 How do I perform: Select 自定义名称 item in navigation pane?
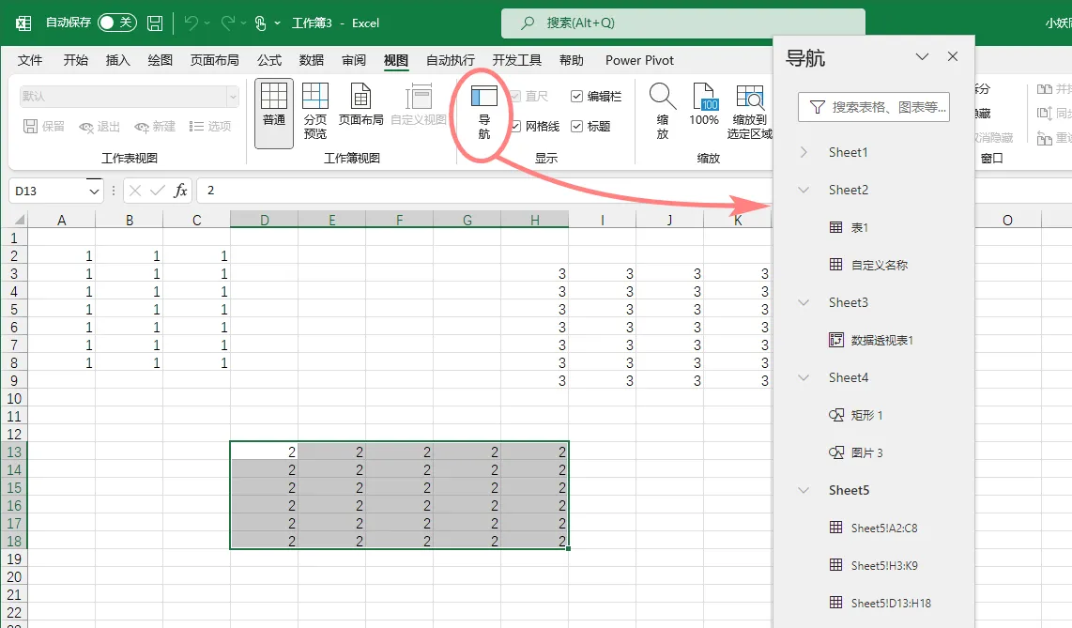[x=868, y=265]
